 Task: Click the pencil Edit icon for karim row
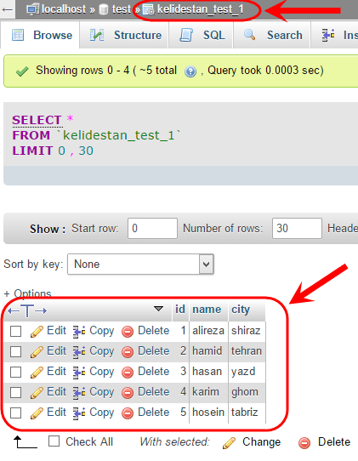[37, 393]
